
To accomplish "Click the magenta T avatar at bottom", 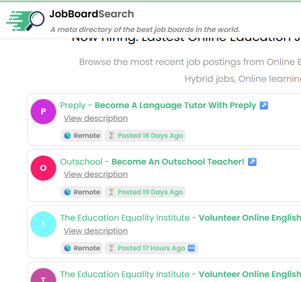I will point(43,277).
